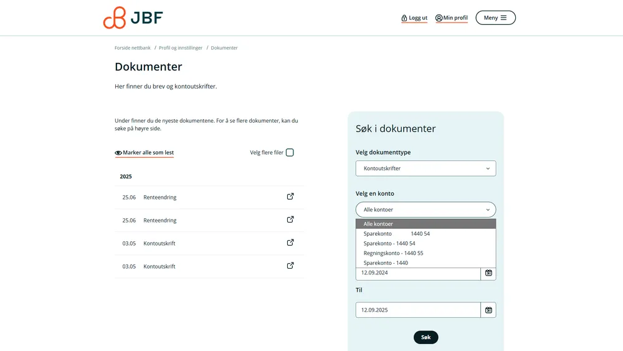Click the calendar icon beside the 12.09.2024 date
Screen dimensions: 623x351
pos(488,273)
